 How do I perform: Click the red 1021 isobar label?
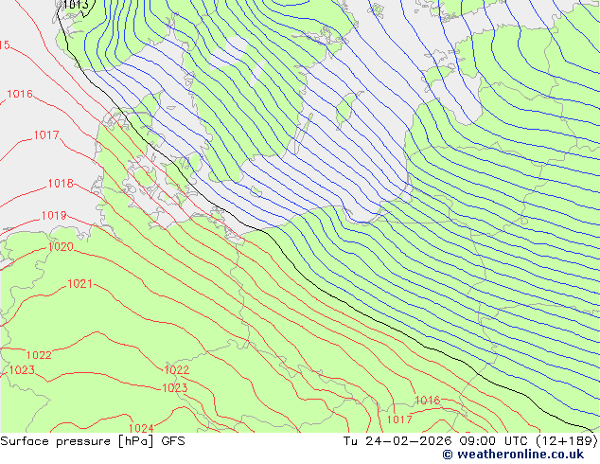pyautogui.click(x=80, y=284)
